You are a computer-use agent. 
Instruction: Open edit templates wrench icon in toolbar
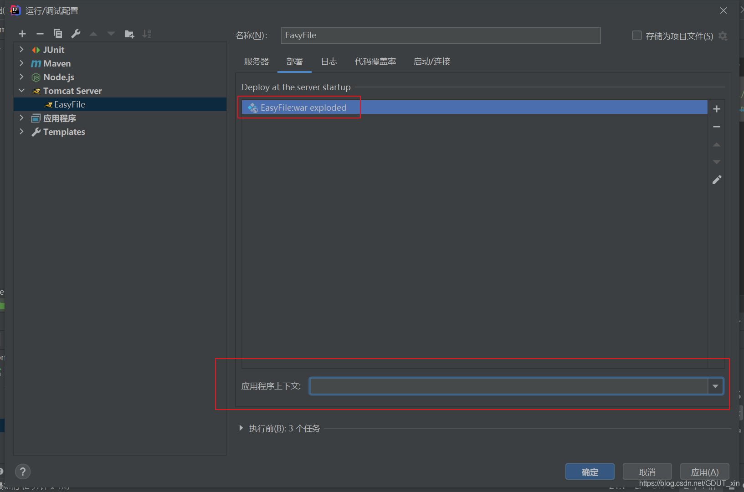pyautogui.click(x=76, y=34)
